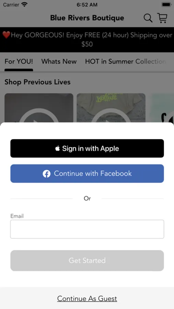Open the shopping cart icon
This screenshot has width=174, height=309.
162,18
